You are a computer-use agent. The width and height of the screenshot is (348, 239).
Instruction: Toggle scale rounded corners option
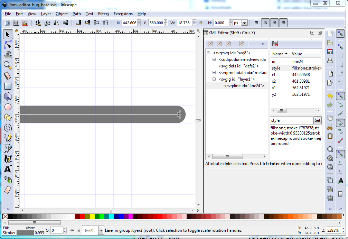tap(265, 23)
